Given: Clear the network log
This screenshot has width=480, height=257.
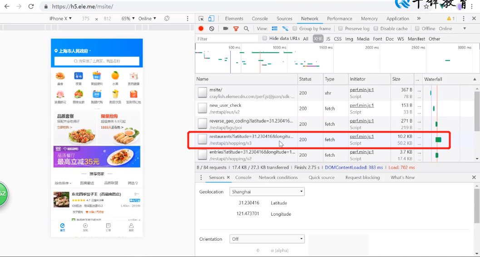Looking at the screenshot, I should 212,29.
